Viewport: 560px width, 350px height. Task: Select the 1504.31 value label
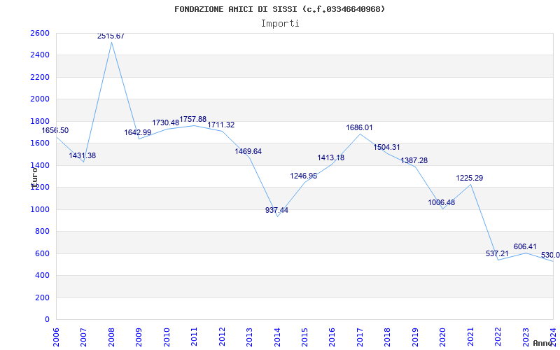[387, 148]
